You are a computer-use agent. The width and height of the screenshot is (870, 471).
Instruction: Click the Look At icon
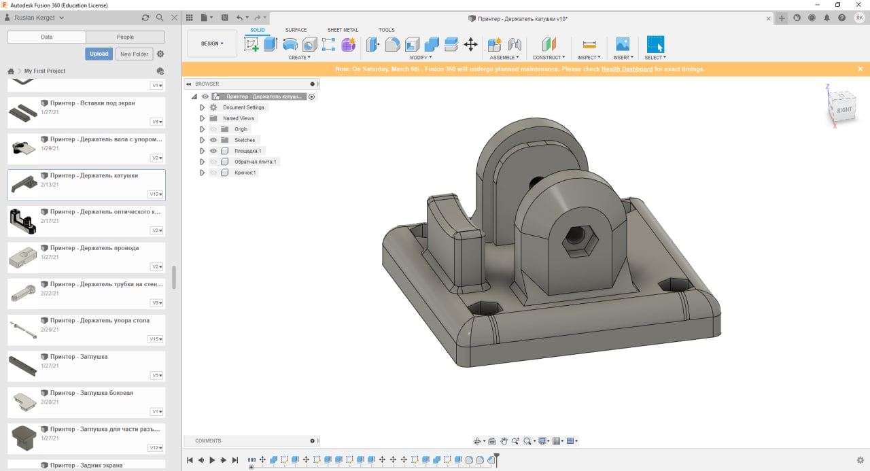coord(492,441)
